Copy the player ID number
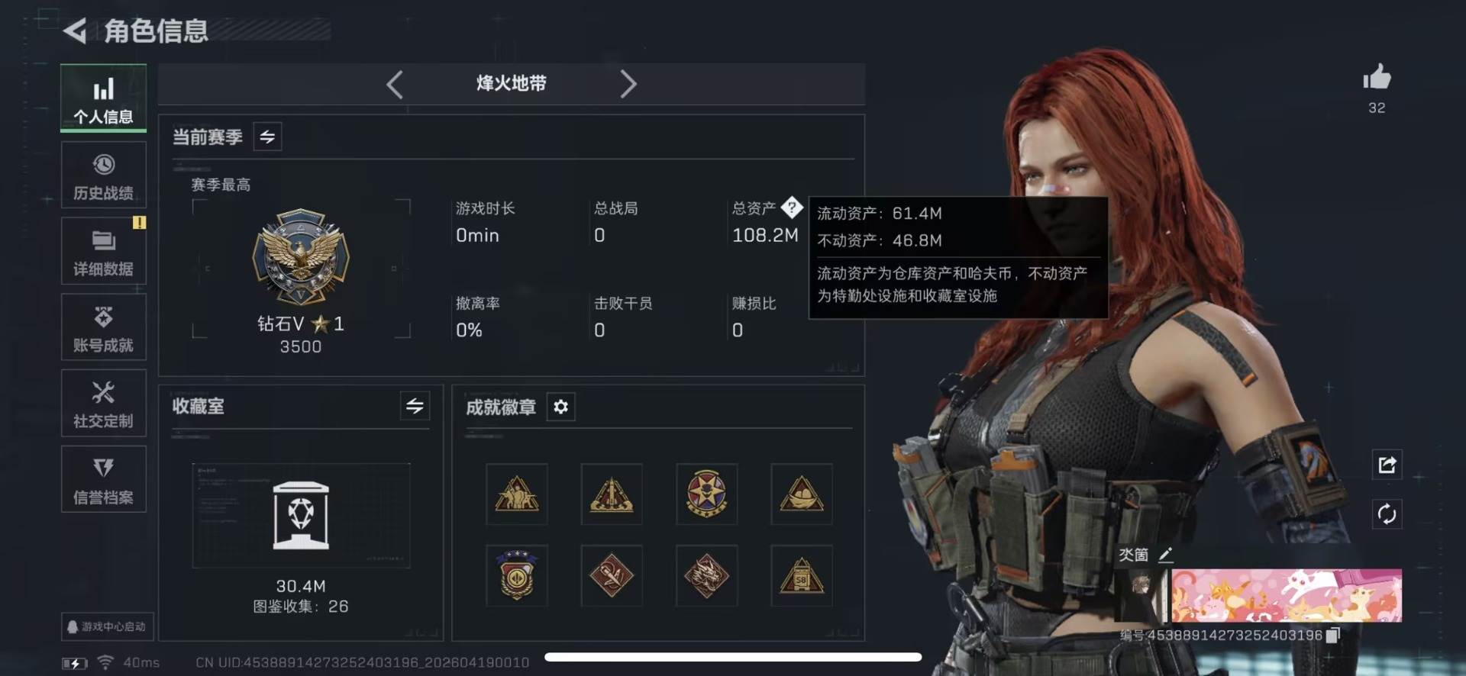1466x676 pixels. pos(1333,635)
